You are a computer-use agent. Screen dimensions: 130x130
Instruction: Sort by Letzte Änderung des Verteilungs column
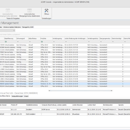click(76, 39)
